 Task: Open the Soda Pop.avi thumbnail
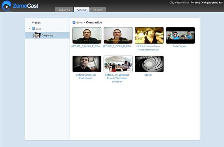click(x=180, y=35)
